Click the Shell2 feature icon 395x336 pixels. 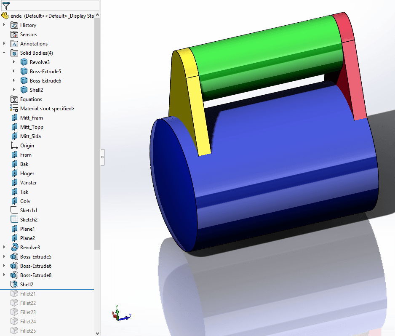14,285
